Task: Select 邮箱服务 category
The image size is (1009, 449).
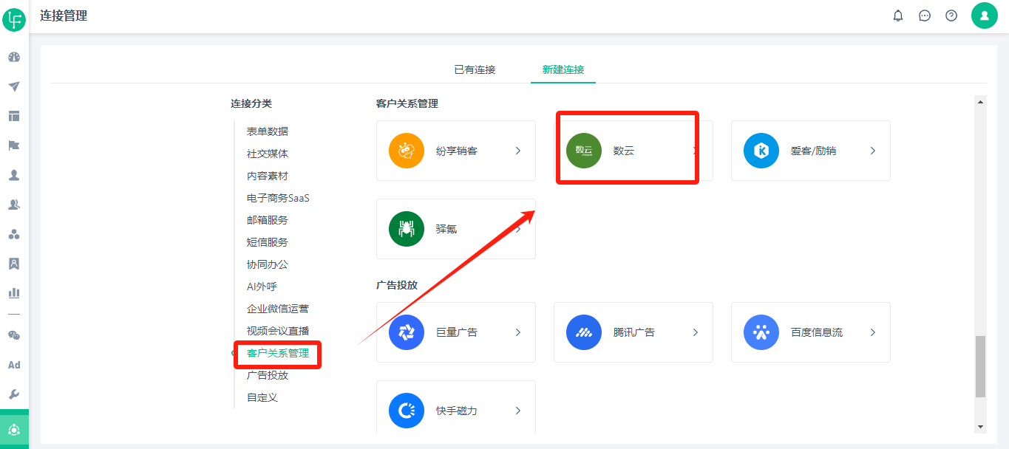Action: pyautogui.click(x=268, y=220)
